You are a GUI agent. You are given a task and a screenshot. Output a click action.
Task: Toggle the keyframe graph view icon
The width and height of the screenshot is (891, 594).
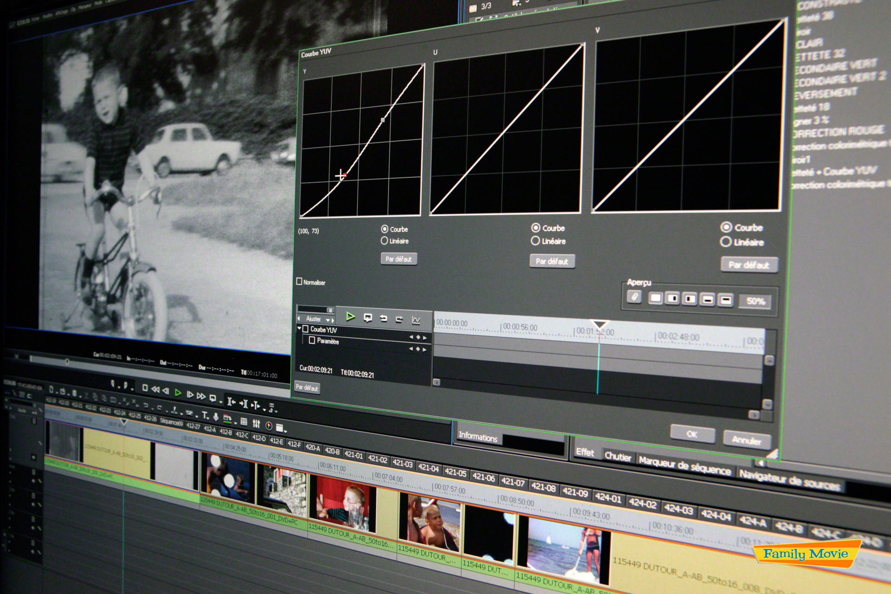coord(416,320)
